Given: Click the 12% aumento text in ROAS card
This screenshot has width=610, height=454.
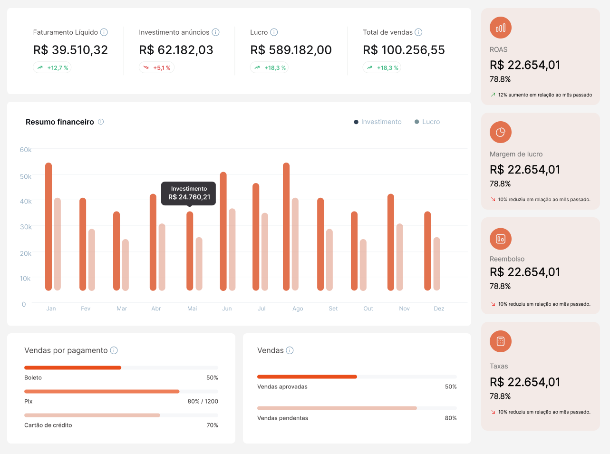Looking at the screenshot, I should coord(545,95).
